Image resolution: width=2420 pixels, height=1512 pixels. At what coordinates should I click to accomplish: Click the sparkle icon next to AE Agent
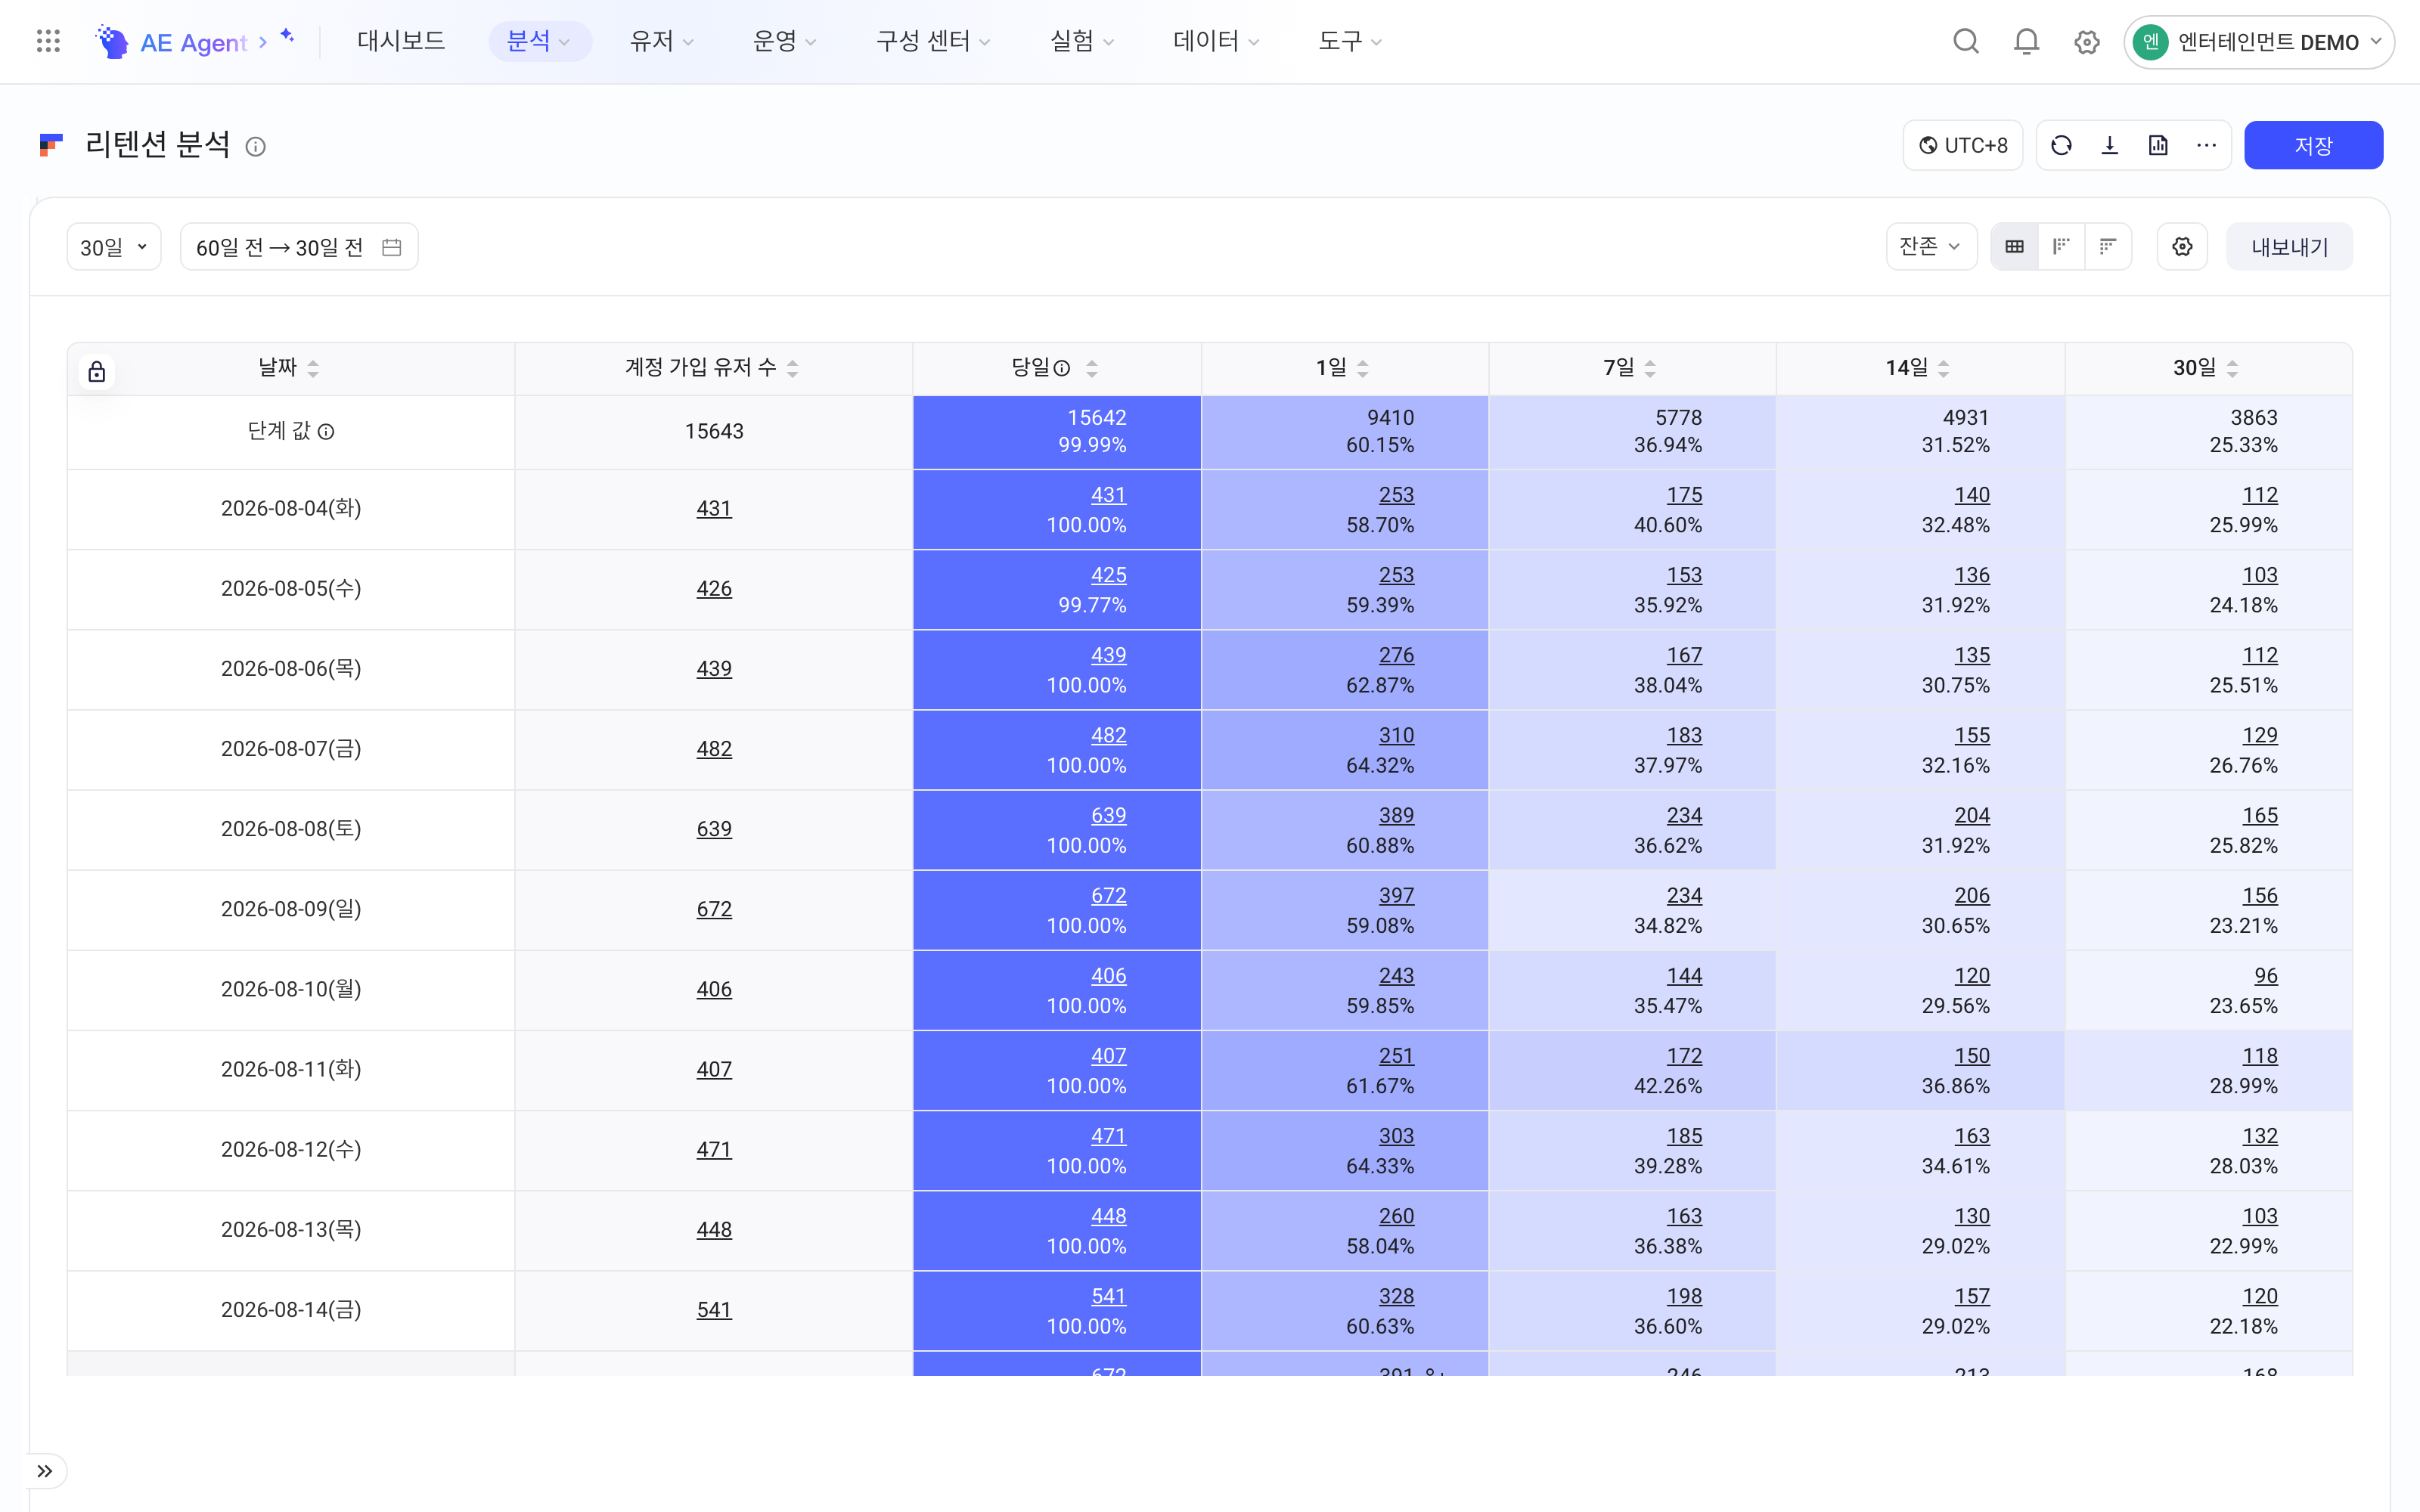(287, 36)
